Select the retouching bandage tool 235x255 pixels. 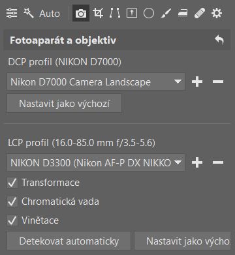coord(200,13)
